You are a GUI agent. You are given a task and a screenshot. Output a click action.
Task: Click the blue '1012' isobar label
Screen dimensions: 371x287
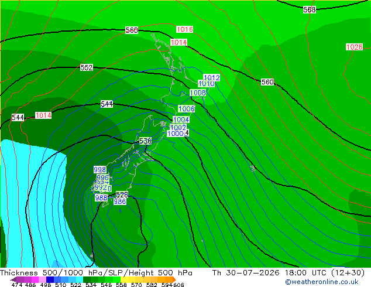(211, 77)
